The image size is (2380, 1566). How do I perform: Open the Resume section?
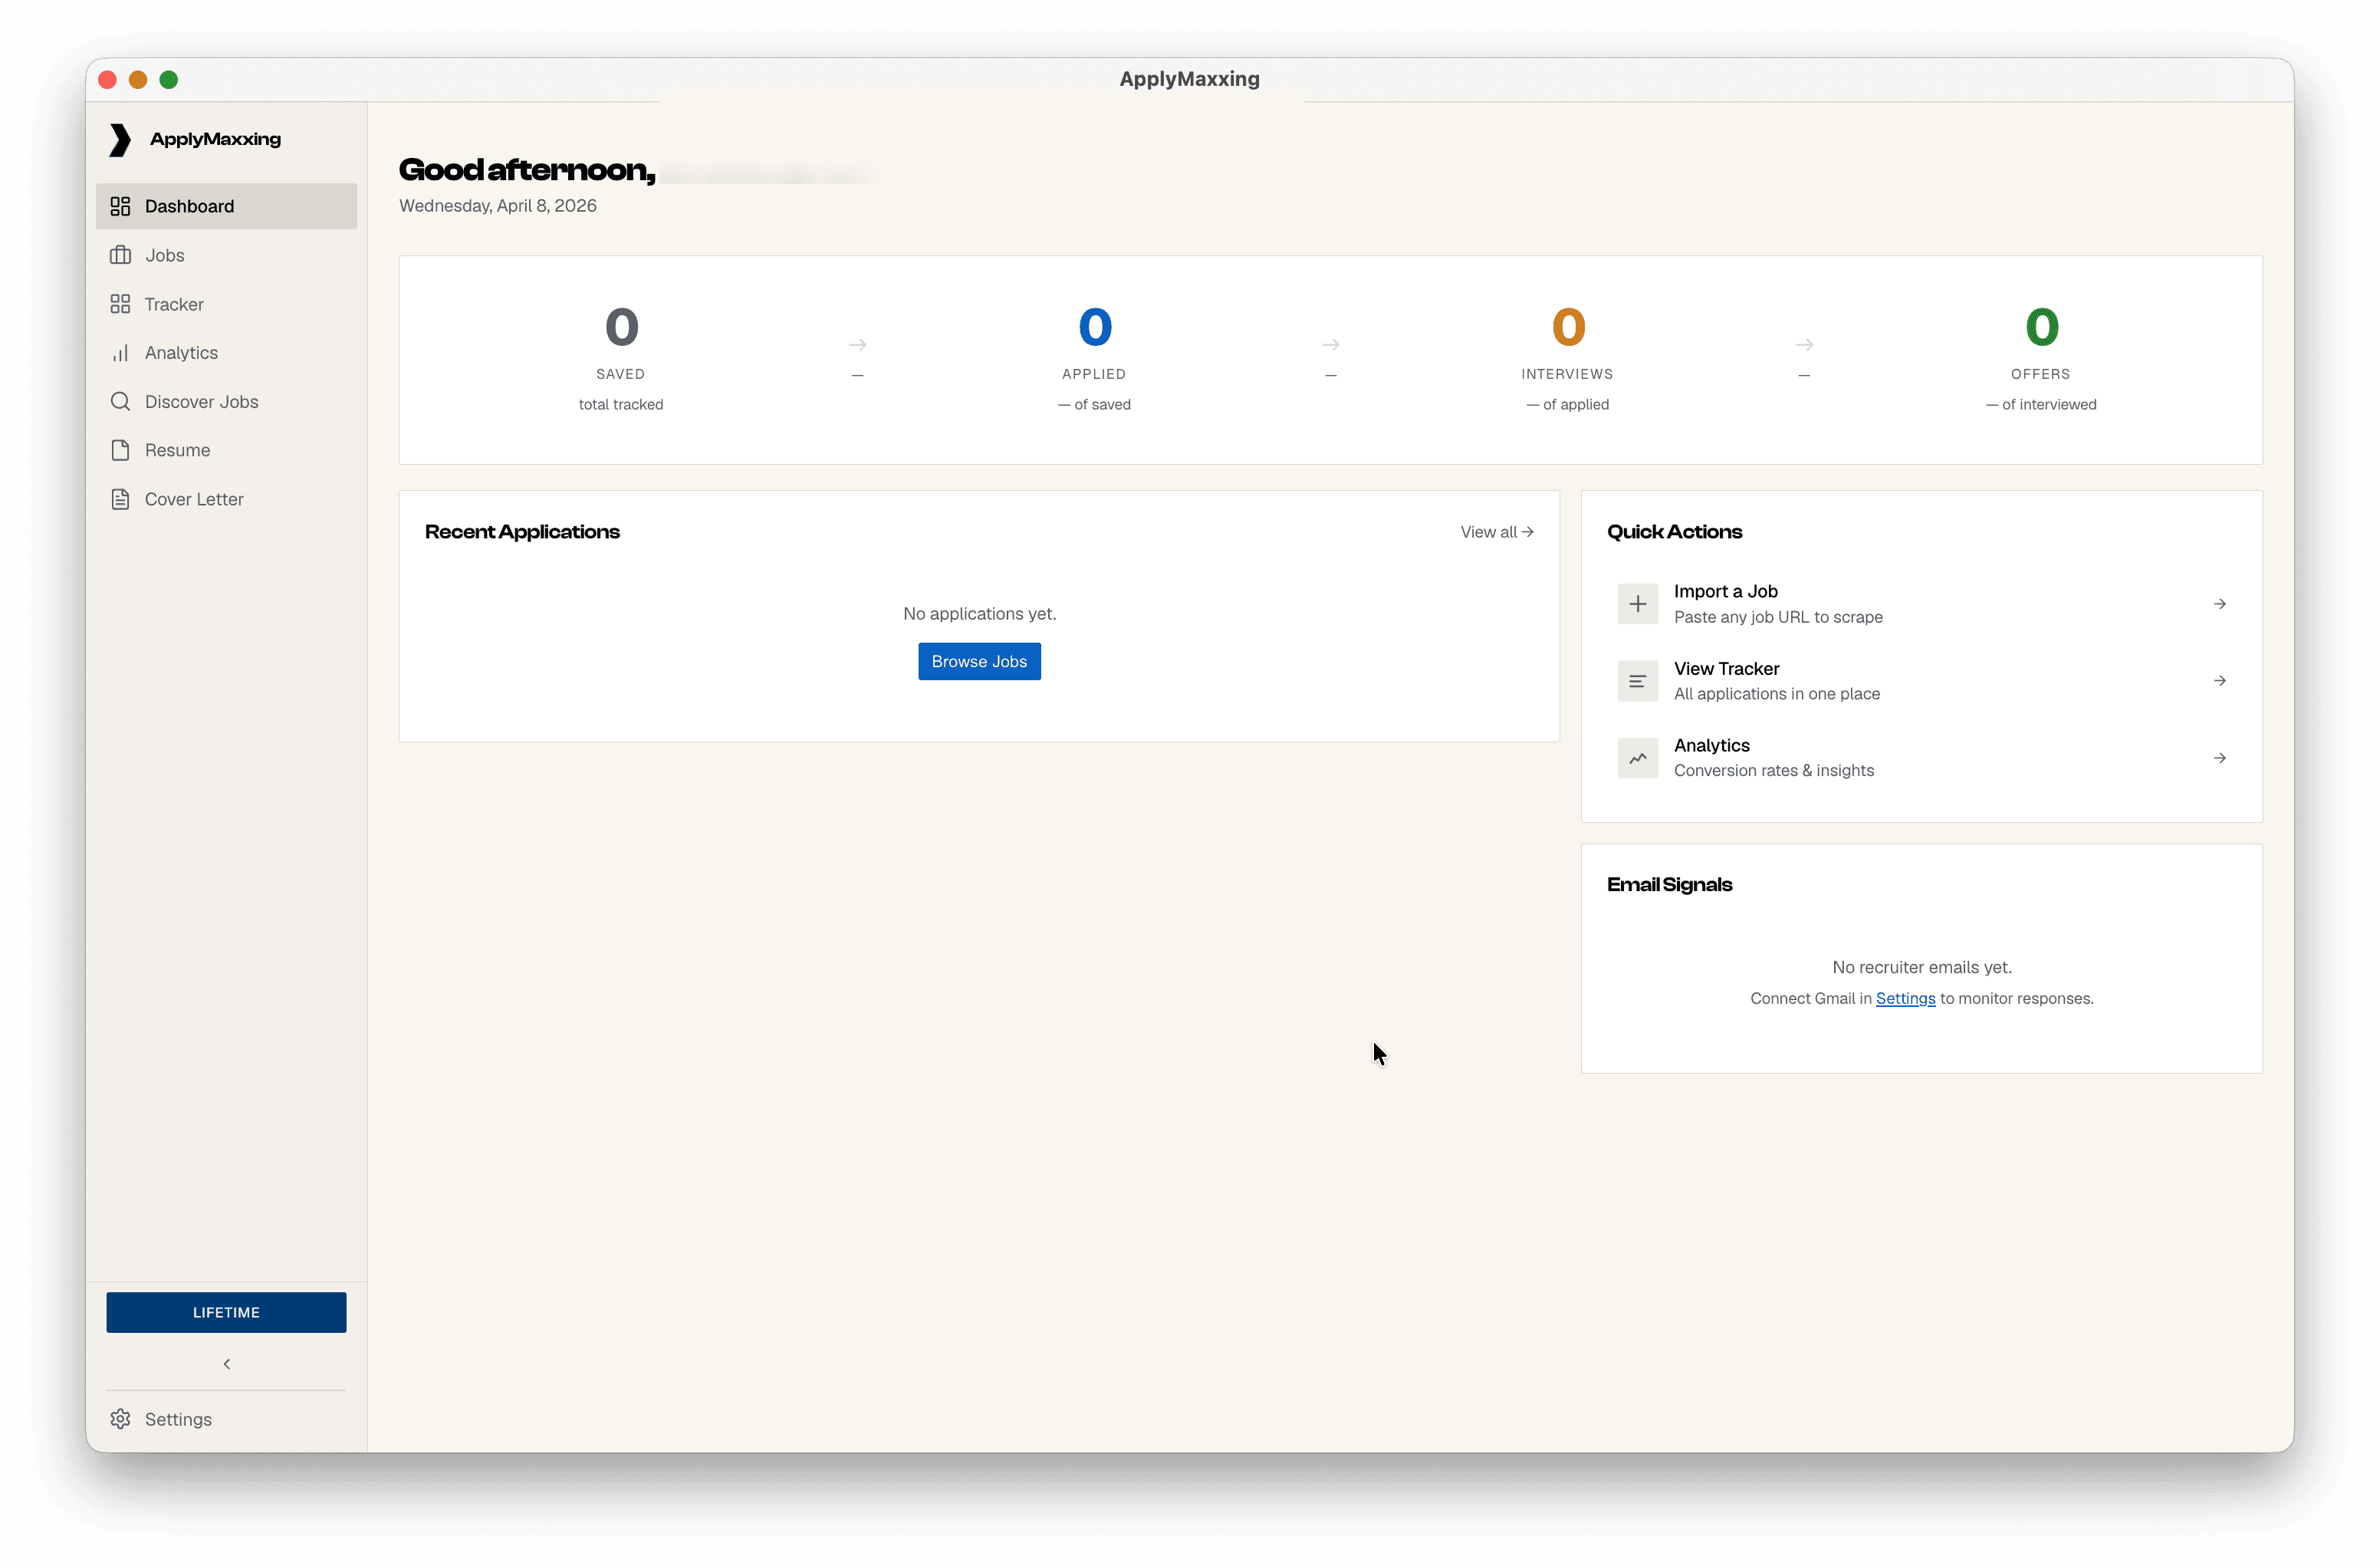coord(226,450)
